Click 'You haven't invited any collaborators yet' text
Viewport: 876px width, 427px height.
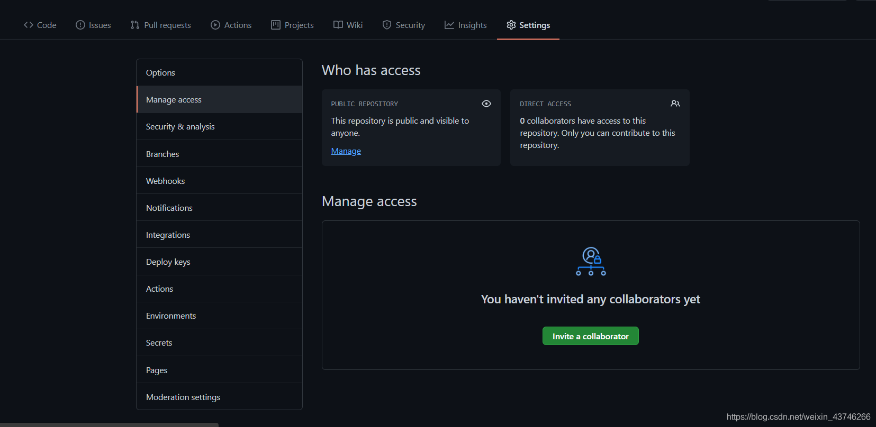tap(591, 299)
